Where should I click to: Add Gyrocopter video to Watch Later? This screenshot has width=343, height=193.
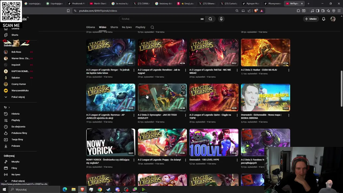(183, 87)
